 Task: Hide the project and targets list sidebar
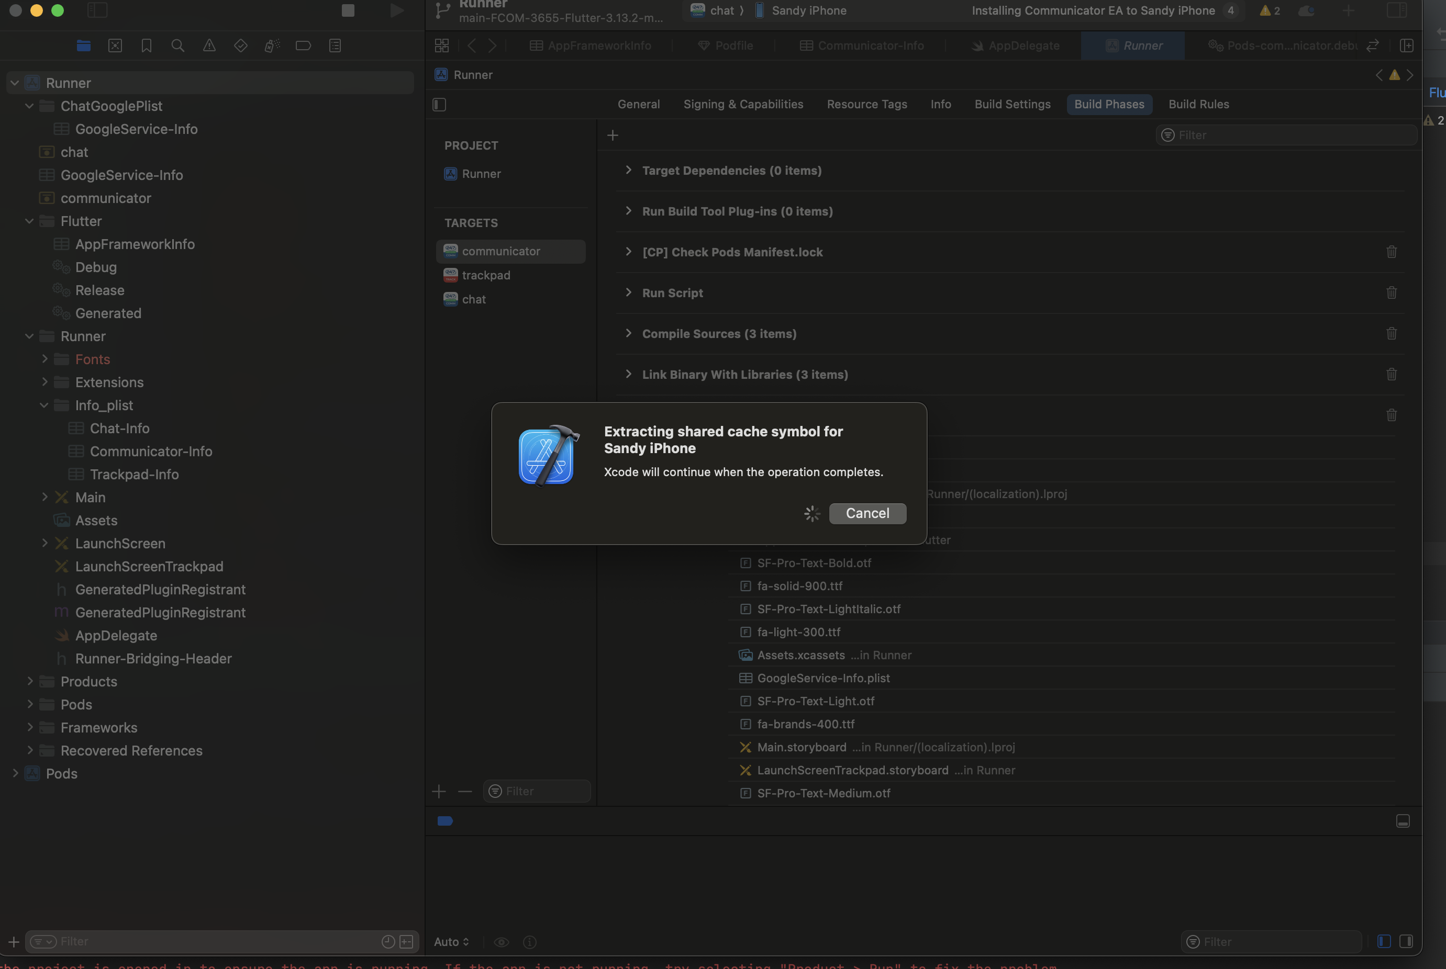click(x=440, y=105)
